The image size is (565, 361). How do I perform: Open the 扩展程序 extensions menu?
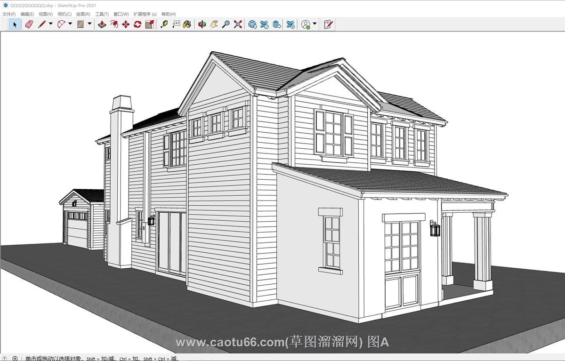pos(145,14)
